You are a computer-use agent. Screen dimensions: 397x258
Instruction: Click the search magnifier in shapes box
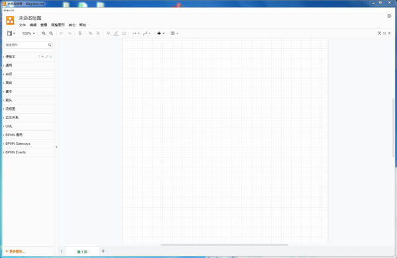(50, 45)
